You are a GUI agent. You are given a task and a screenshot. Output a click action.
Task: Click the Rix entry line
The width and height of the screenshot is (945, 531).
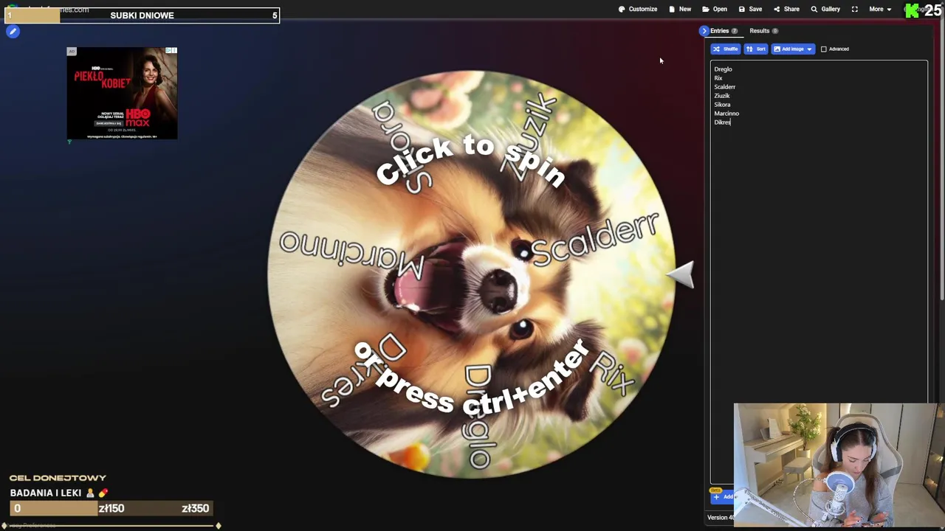[x=718, y=78]
